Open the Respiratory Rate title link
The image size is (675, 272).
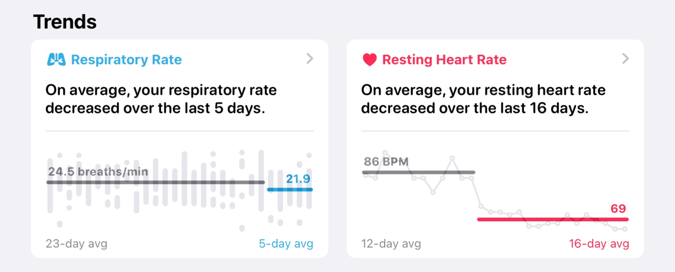(126, 60)
